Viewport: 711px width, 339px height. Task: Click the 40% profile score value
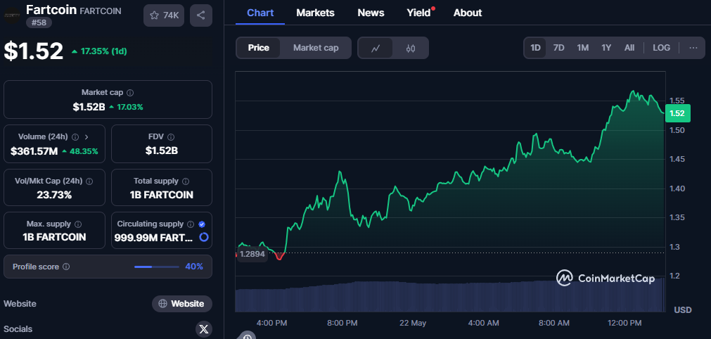pos(194,267)
